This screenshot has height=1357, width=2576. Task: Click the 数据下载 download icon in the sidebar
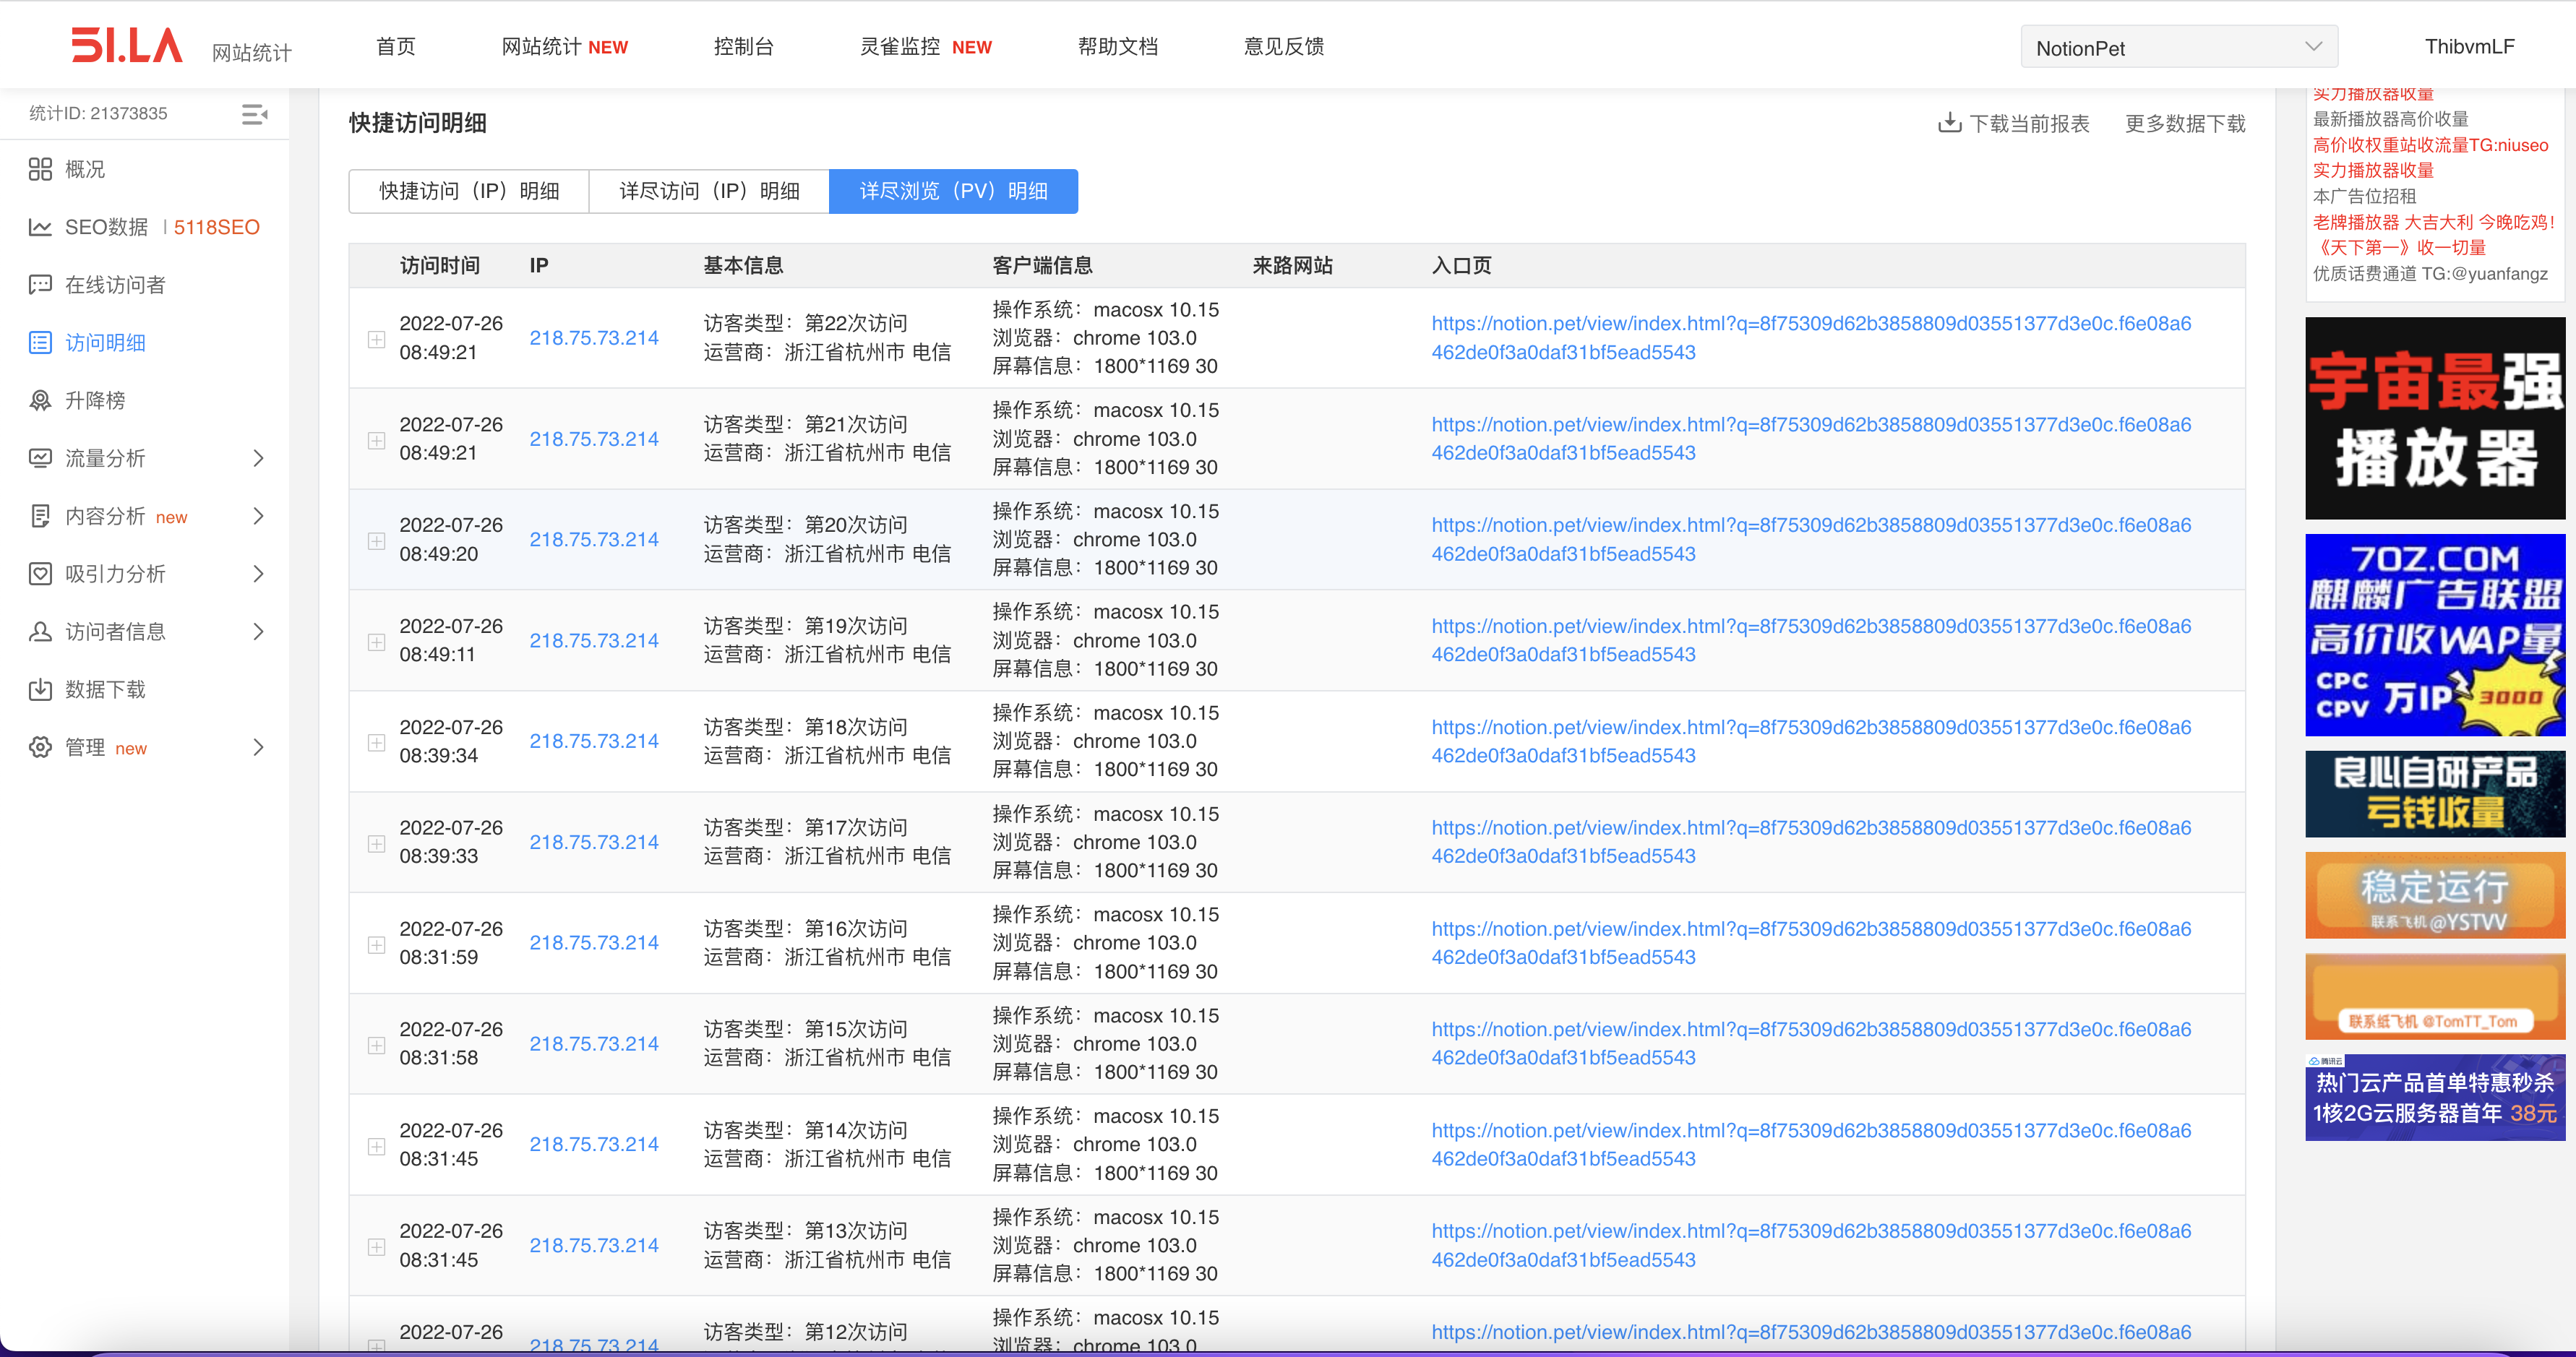[40, 689]
